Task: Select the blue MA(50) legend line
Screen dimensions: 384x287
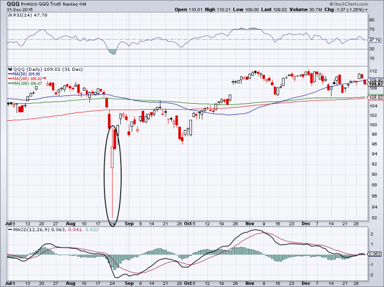Action: pyautogui.click(x=10, y=74)
